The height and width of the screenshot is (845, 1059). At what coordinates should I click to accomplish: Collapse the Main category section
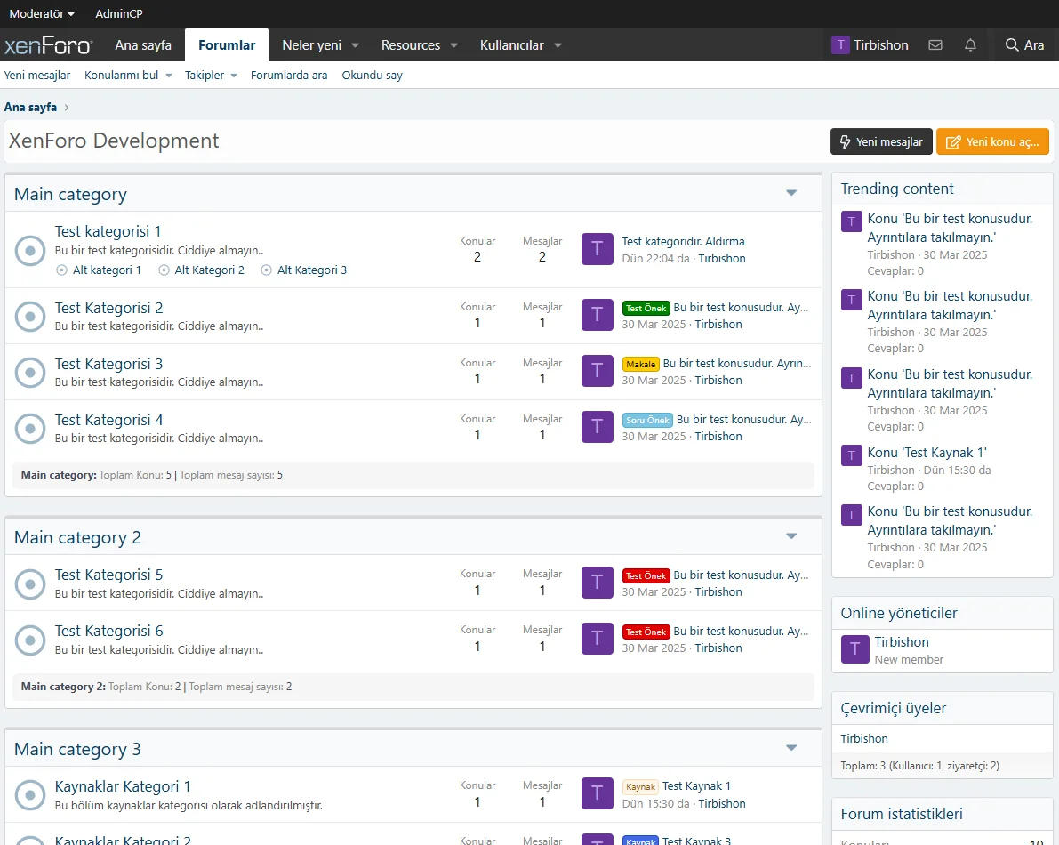point(790,193)
